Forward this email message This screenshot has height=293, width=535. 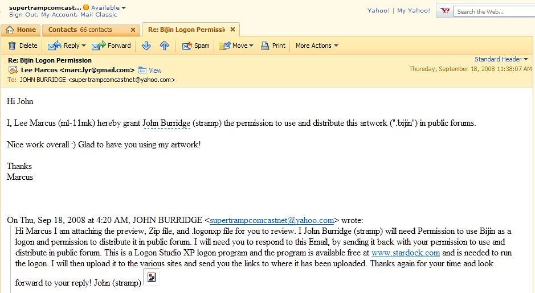point(112,46)
